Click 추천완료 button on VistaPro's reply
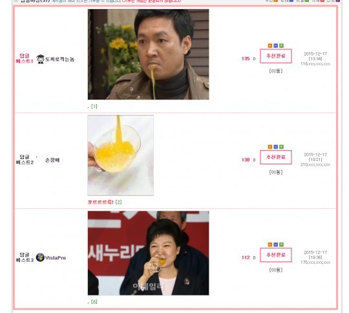 (x=276, y=255)
